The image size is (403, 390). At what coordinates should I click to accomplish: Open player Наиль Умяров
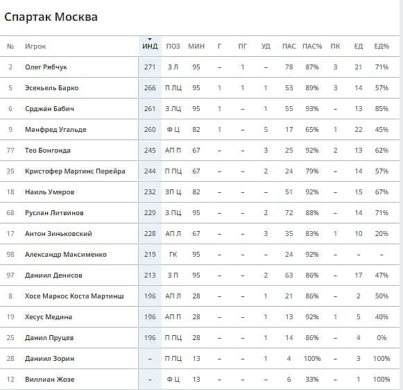(50, 192)
